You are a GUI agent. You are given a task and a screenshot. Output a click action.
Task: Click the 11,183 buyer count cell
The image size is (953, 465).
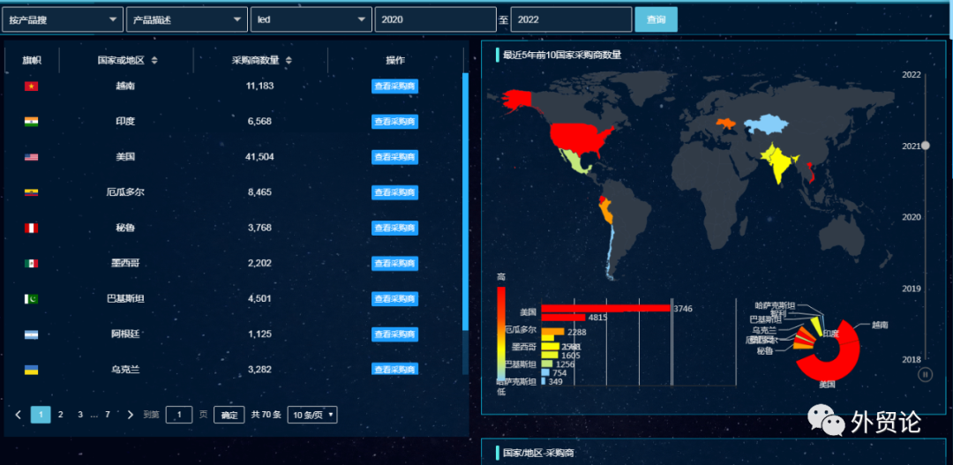point(260,86)
